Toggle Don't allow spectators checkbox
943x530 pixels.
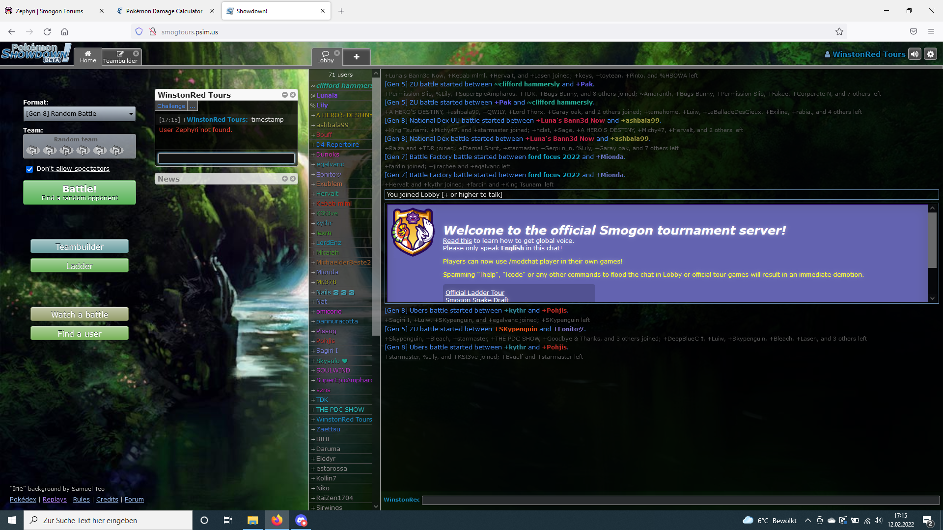[29, 169]
